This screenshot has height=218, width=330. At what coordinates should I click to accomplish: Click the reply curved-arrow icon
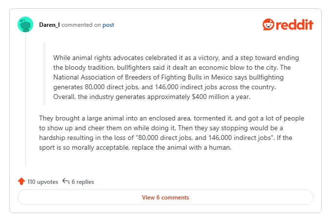pos(66,181)
